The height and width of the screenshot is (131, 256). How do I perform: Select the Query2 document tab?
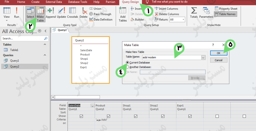(60, 30)
